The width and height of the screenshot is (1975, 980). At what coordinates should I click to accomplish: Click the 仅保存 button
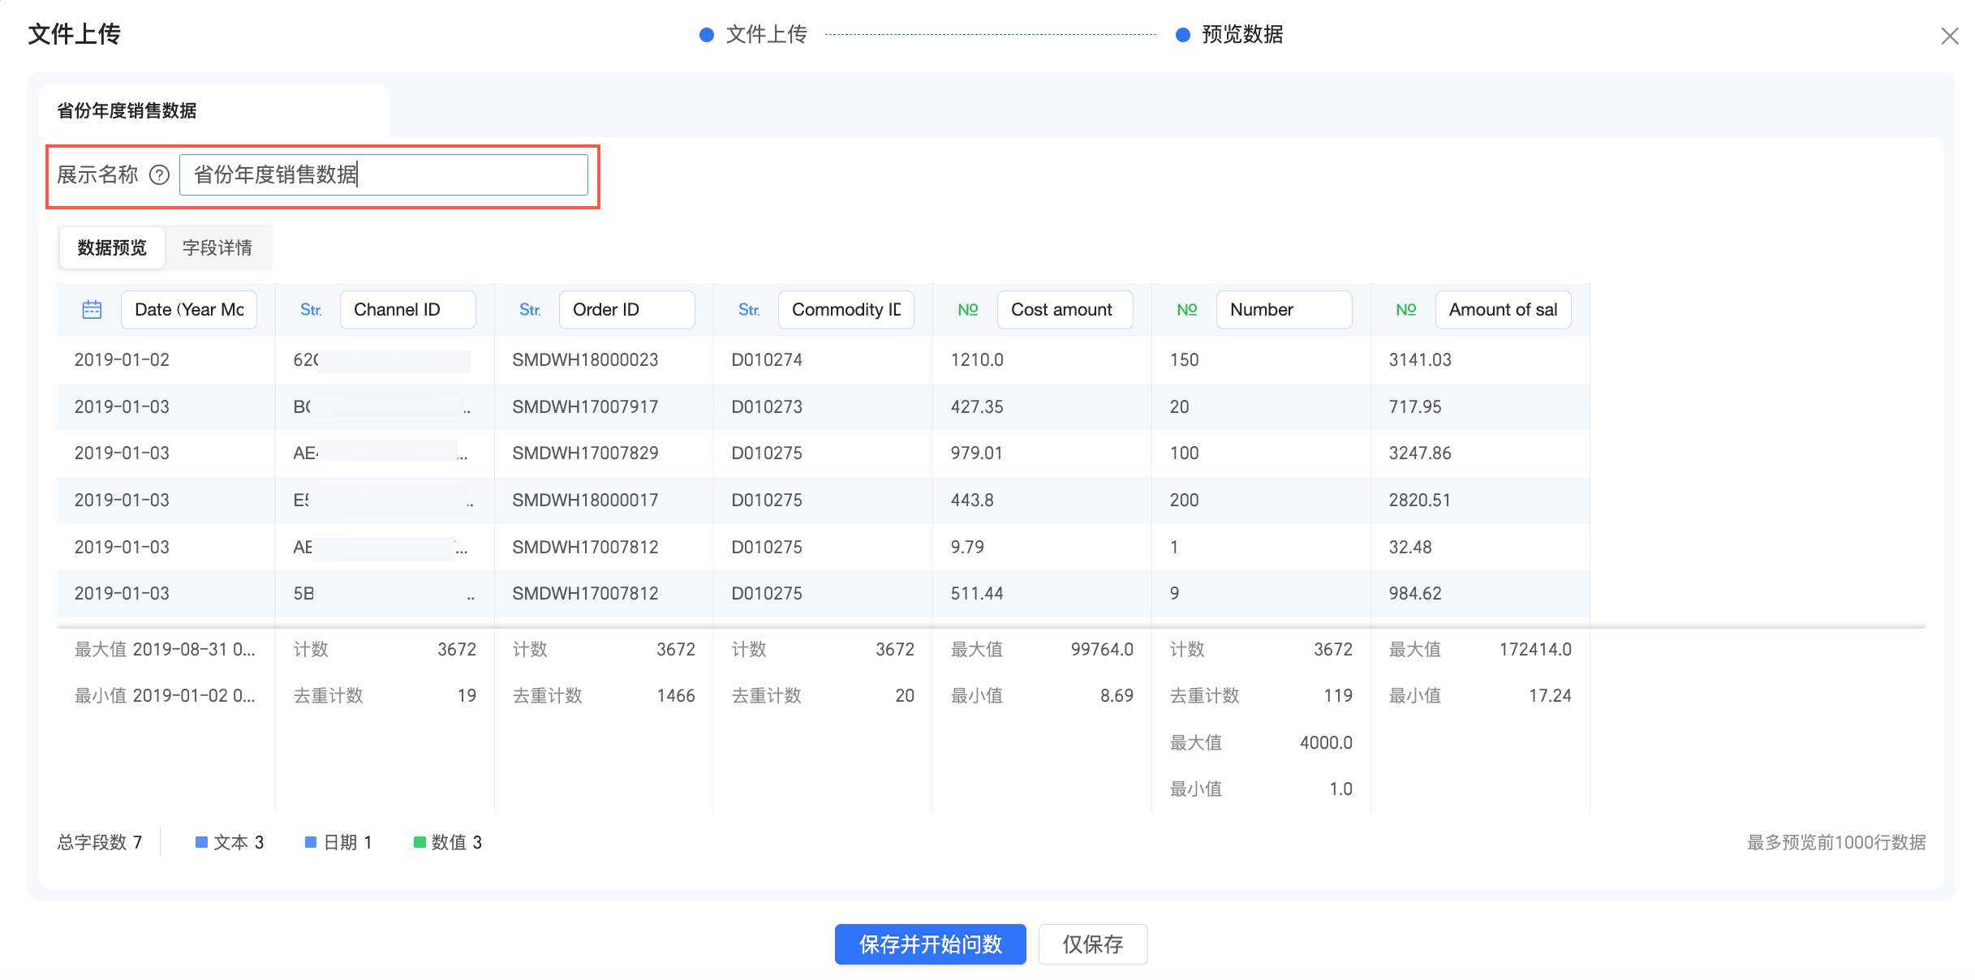pyautogui.click(x=1093, y=944)
